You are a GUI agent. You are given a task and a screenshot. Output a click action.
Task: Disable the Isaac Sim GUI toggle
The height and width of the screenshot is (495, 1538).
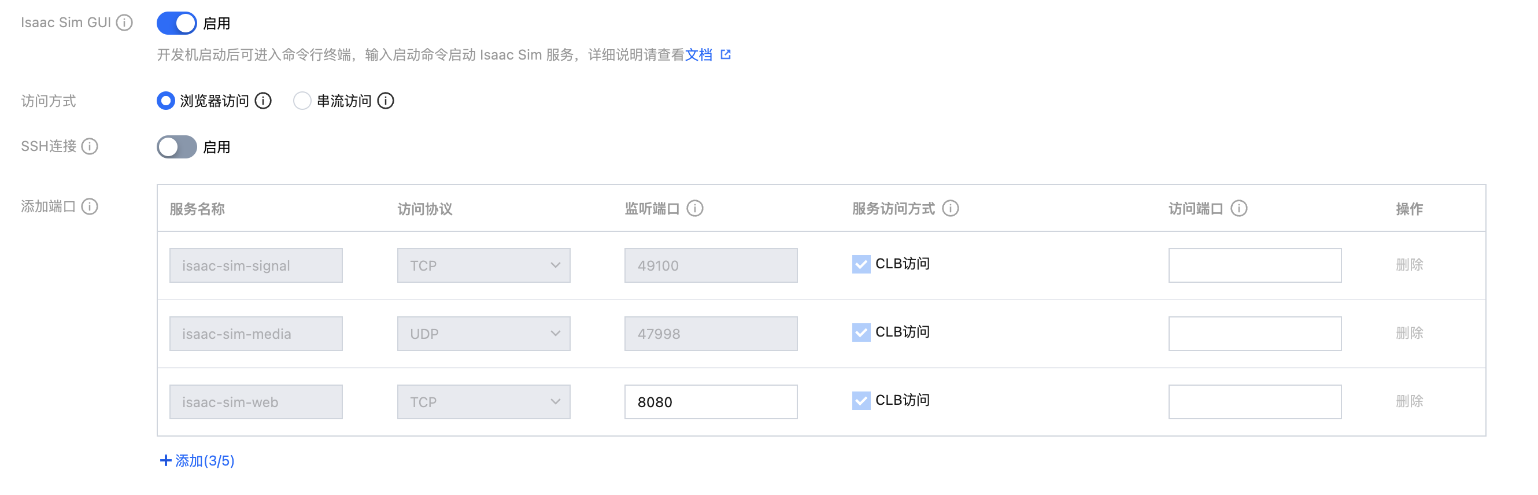pyautogui.click(x=177, y=23)
